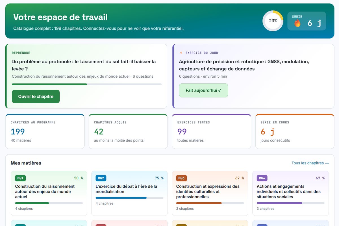This screenshot has height=226, width=339.
Task: Click the 50 % value on MG1
Action: (79, 178)
